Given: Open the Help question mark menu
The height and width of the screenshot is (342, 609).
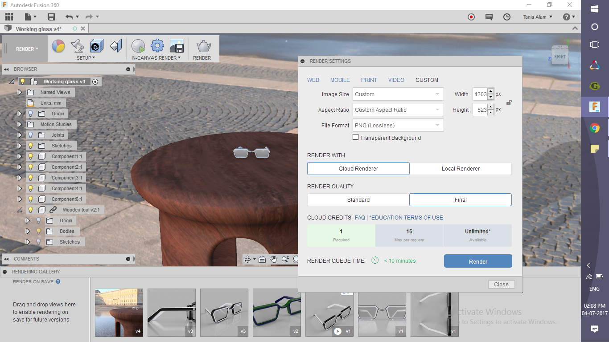Looking at the screenshot, I should tap(569, 17).
